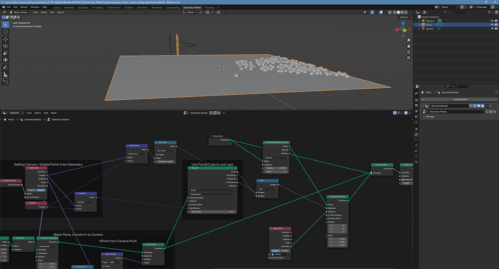Toggle Realize All checkbox on Realize Instances node
The image size is (499, 269).
[402, 179]
